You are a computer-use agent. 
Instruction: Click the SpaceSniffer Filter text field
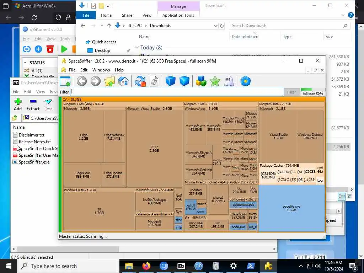tap(177, 92)
